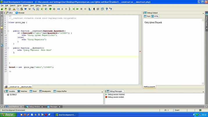Screen dimensions: 208x117
Task: Collapse the __destruct function code fold
Action: [x=8, y=48]
